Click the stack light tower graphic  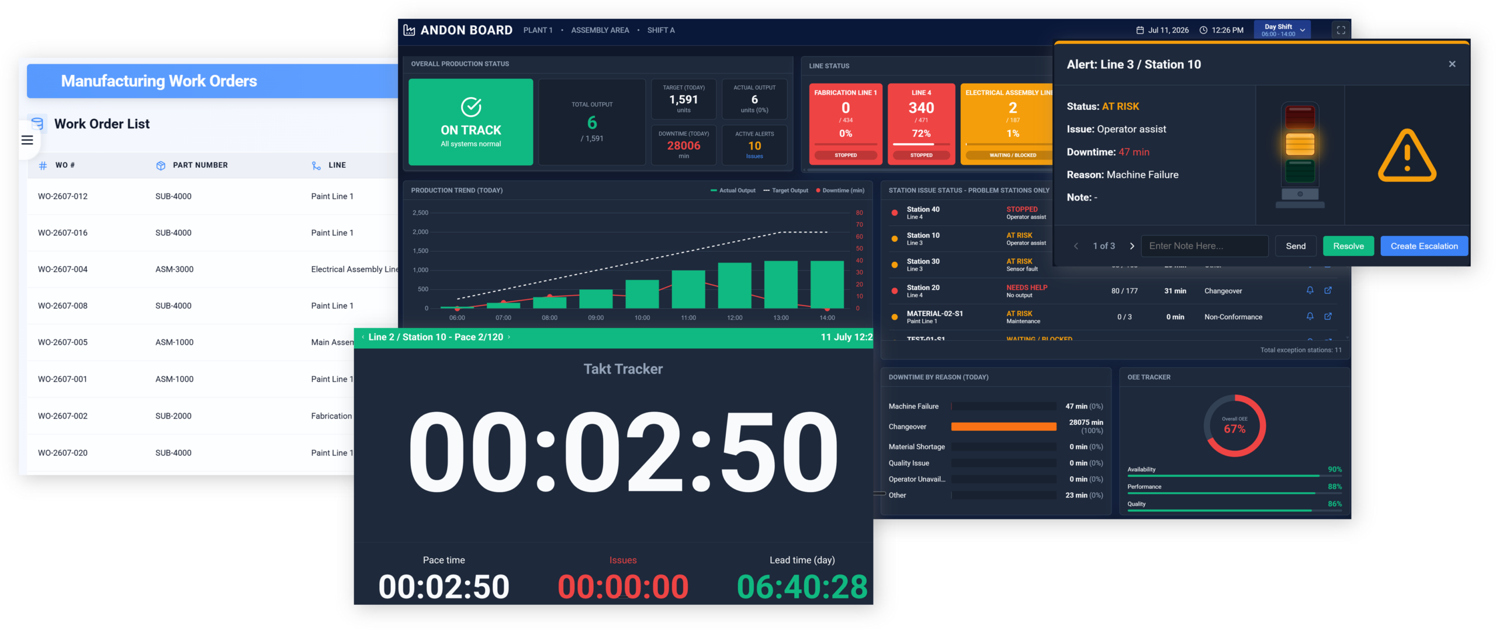pos(1300,155)
